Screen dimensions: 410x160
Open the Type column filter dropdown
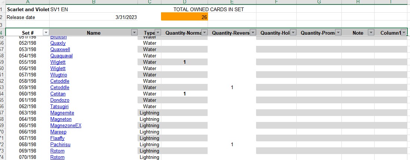pyautogui.click(x=158, y=33)
